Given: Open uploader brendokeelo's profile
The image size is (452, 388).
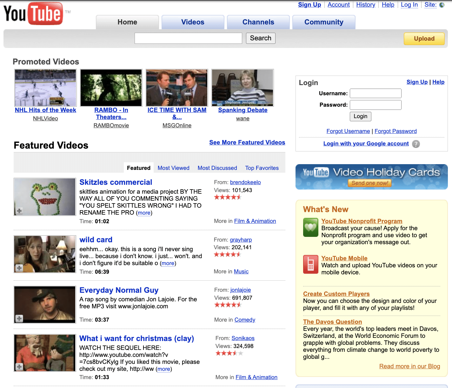Looking at the screenshot, I should [245, 182].
